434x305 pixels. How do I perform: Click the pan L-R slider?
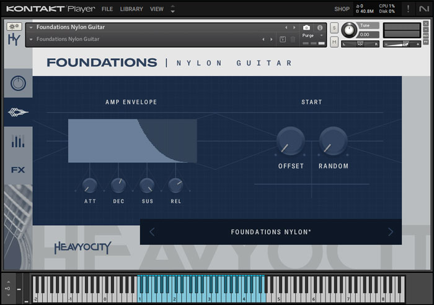[360, 44]
